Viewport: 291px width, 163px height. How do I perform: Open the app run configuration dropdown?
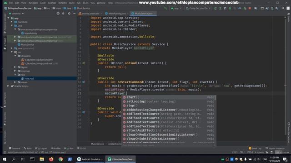(x=176, y=8)
